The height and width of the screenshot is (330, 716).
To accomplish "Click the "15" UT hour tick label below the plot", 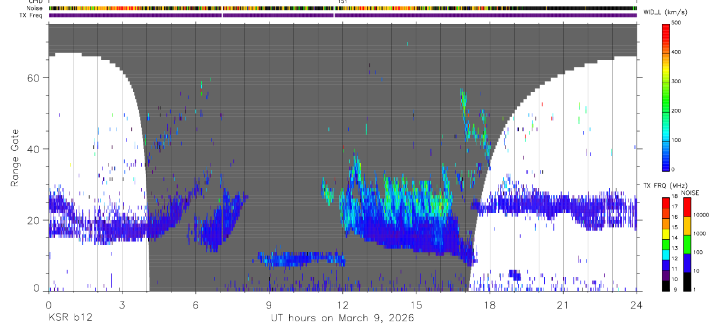I will 416,305.
